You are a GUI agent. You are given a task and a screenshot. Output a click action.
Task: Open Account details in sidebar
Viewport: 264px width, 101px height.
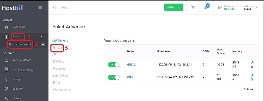(x=22, y=60)
